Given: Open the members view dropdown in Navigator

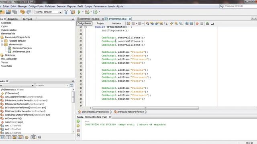Looking at the screenshot, I should coord(17,86).
